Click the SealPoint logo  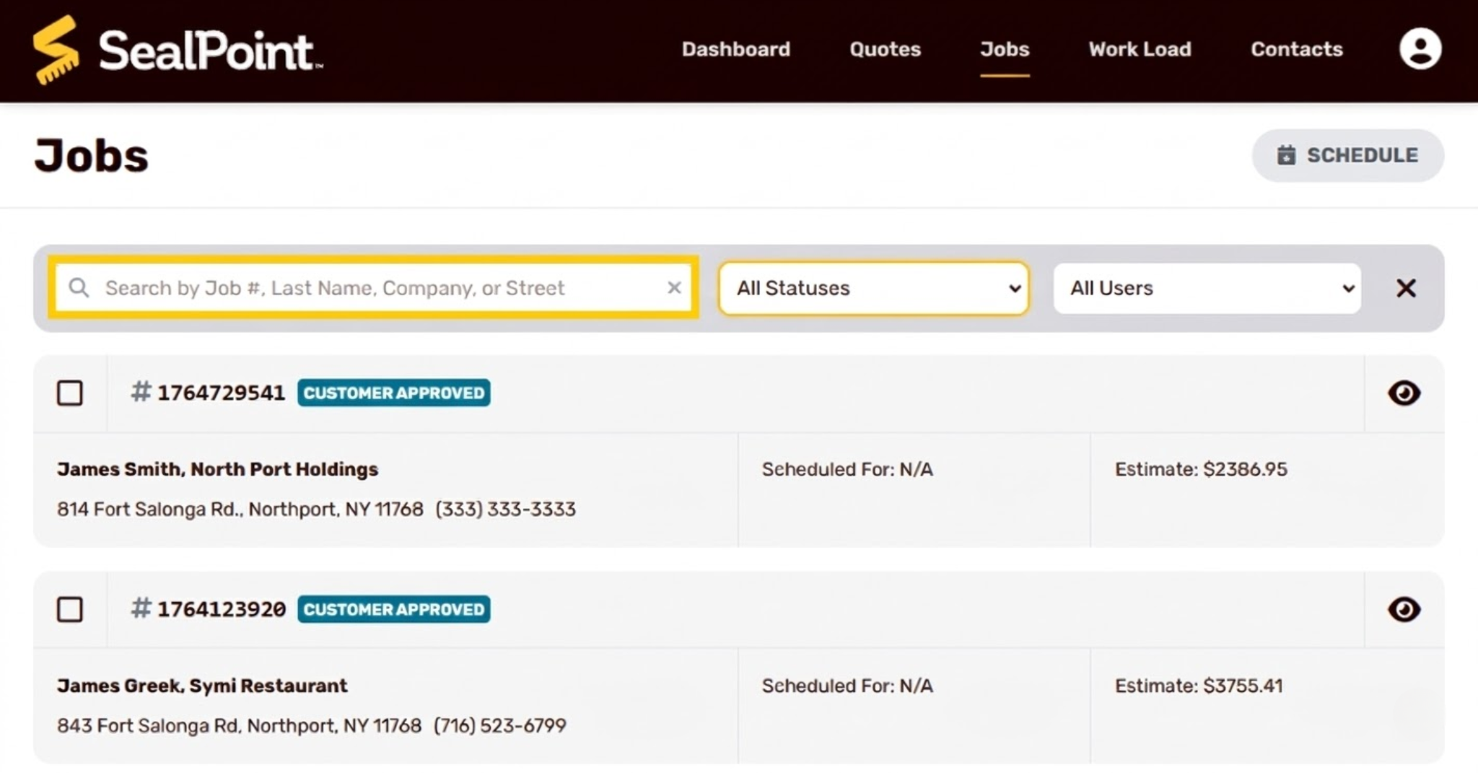point(178,50)
